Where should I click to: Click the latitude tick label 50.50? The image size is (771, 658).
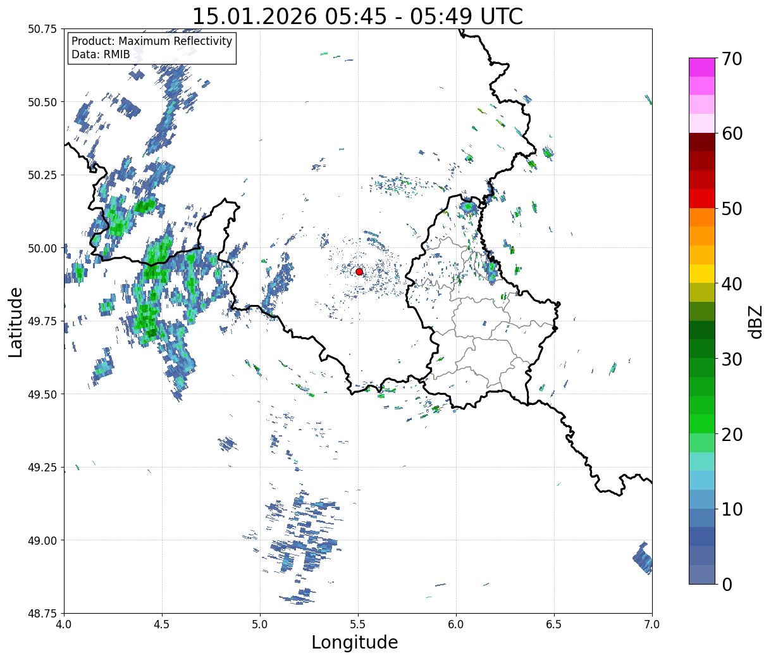(x=42, y=102)
